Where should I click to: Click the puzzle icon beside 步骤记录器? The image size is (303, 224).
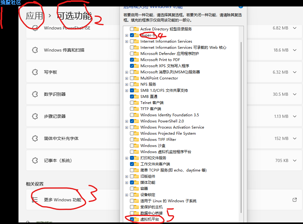coord(35,116)
